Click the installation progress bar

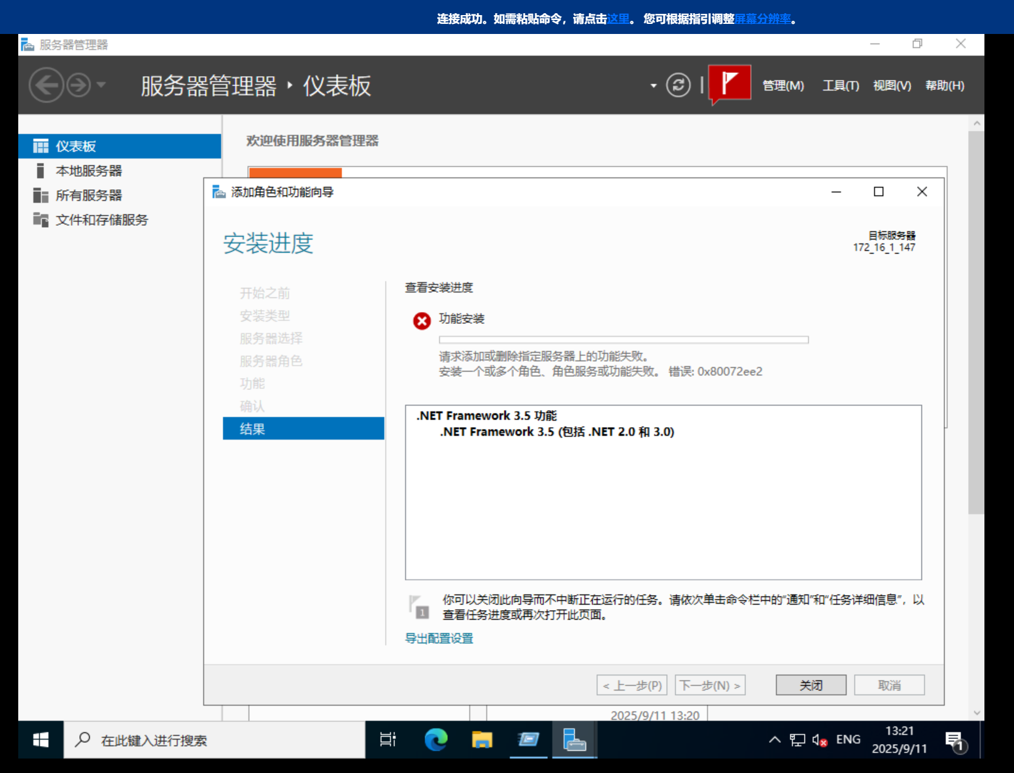point(623,340)
